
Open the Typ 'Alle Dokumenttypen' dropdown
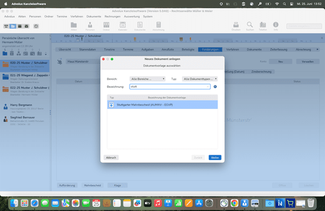[x=200, y=79]
